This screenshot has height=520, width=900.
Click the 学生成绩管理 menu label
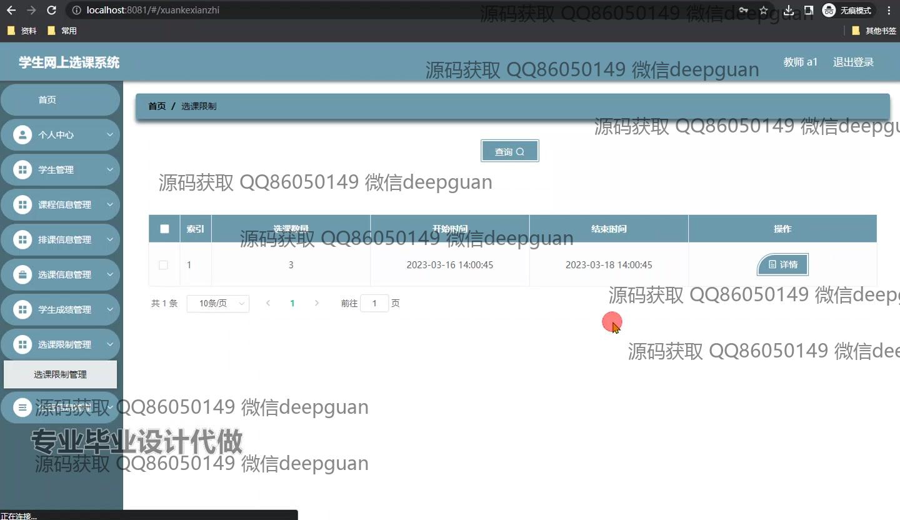[65, 310]
